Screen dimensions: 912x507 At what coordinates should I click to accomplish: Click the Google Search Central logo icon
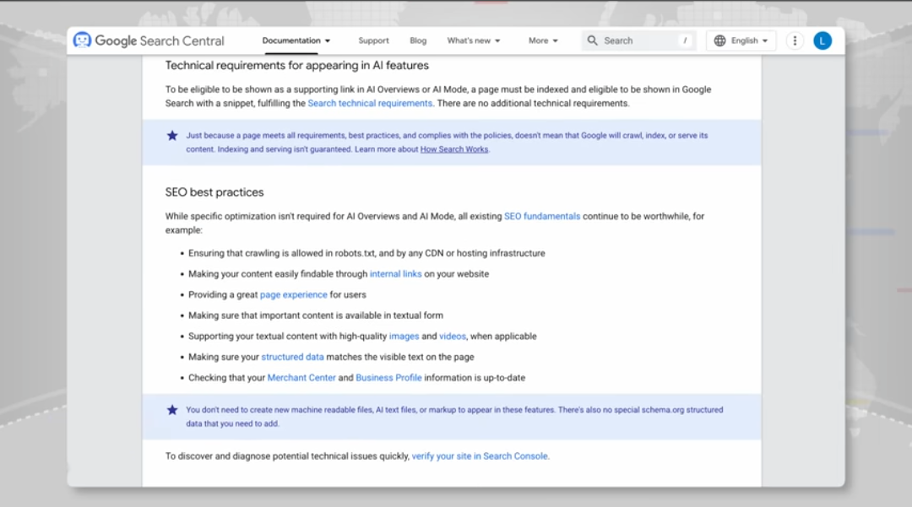[x=82, y=40]
